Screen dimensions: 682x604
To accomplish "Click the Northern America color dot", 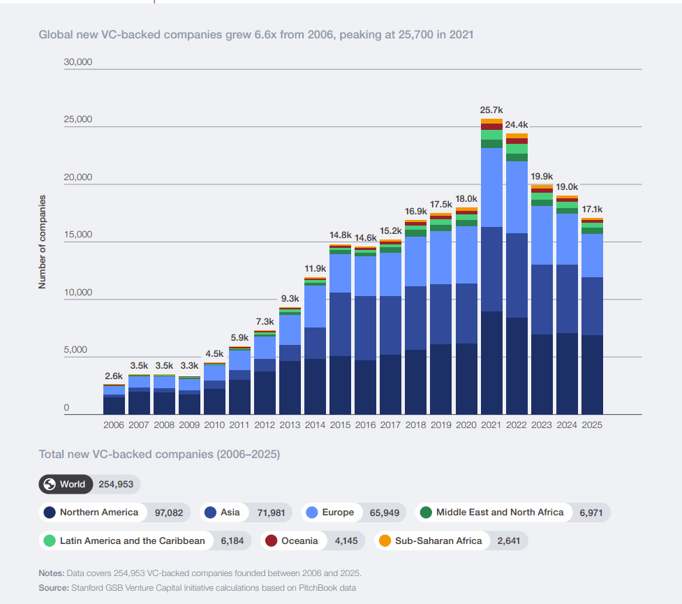I will (x=50, y=513).
